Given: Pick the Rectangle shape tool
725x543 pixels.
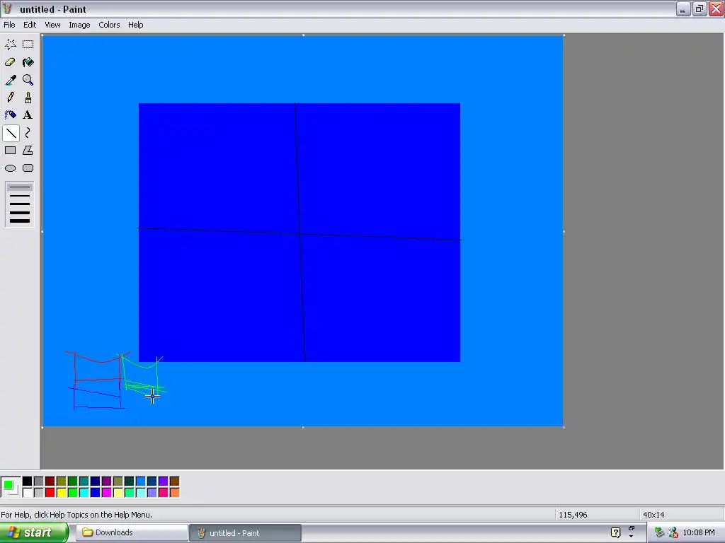Looking at the screenshot, I should 11,151.
